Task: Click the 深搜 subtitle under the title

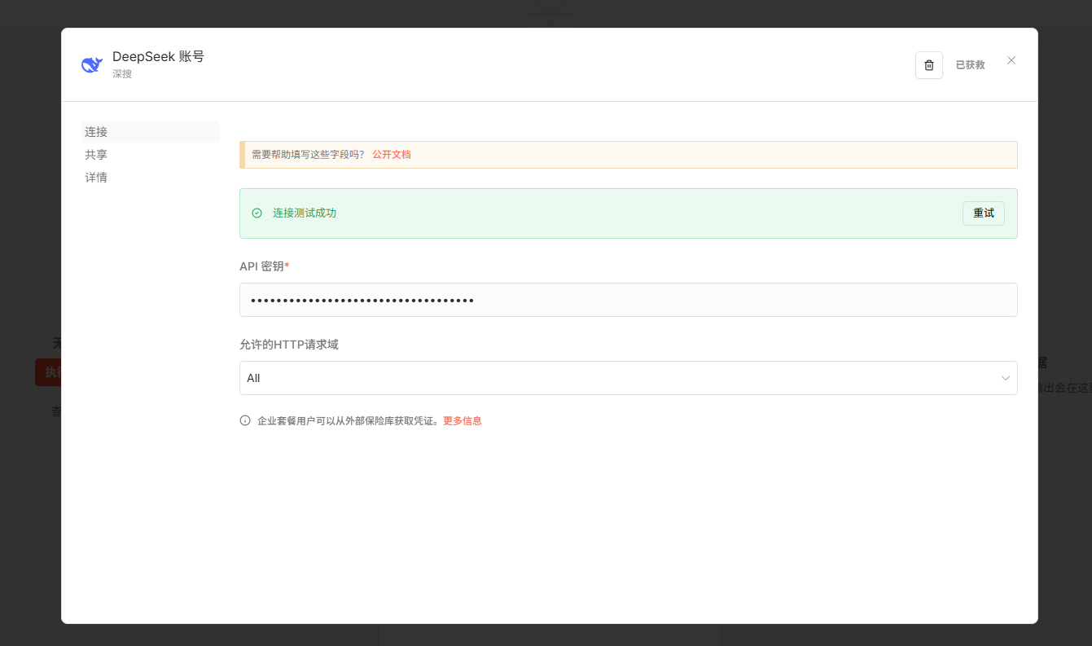Action: point(122,74)
